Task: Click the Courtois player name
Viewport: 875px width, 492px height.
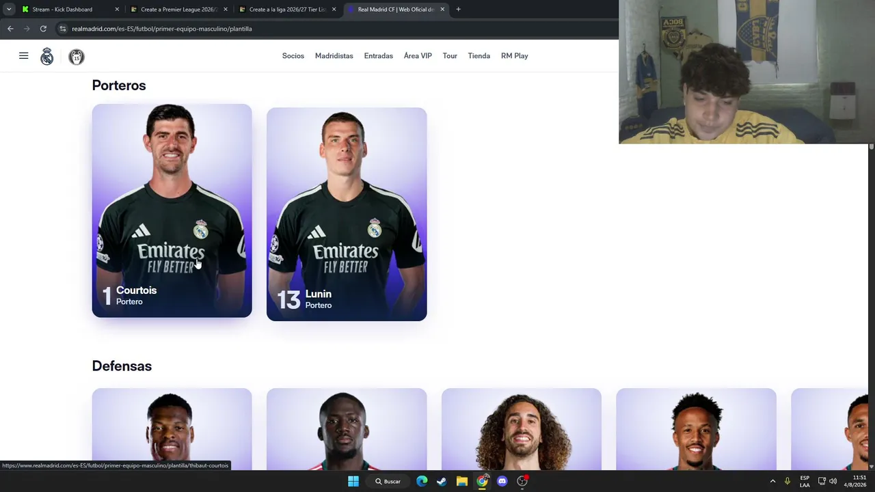Action: [137, 290]
